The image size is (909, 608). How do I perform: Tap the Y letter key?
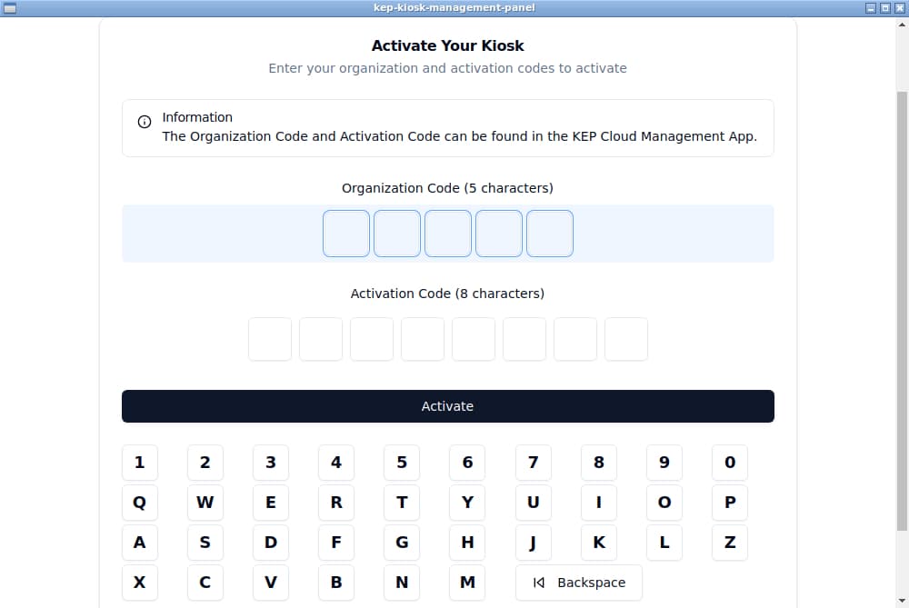467,503
